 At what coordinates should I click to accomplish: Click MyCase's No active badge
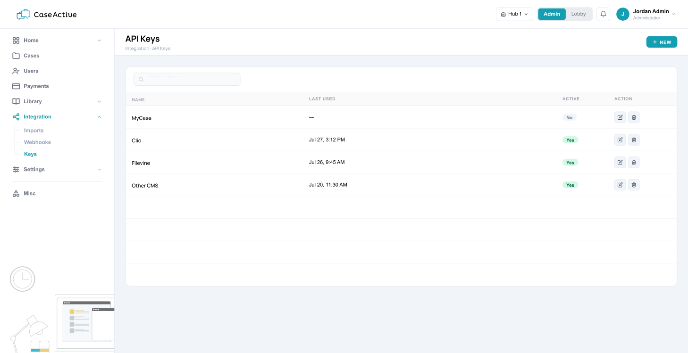[x=570, y=117]
